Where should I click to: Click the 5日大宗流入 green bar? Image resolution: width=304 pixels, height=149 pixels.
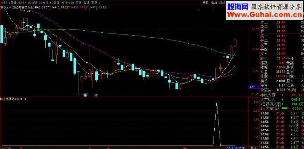[285, 108]
